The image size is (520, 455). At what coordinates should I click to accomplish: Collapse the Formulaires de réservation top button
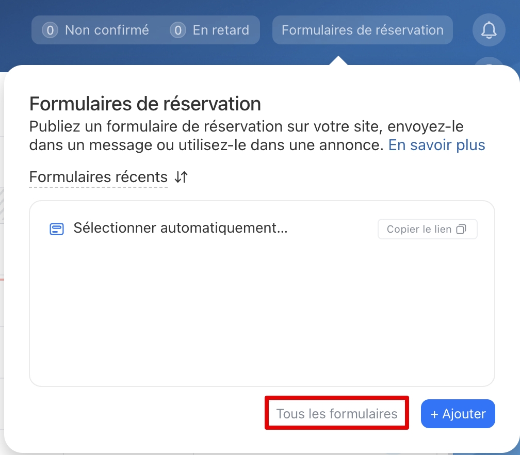362,30
